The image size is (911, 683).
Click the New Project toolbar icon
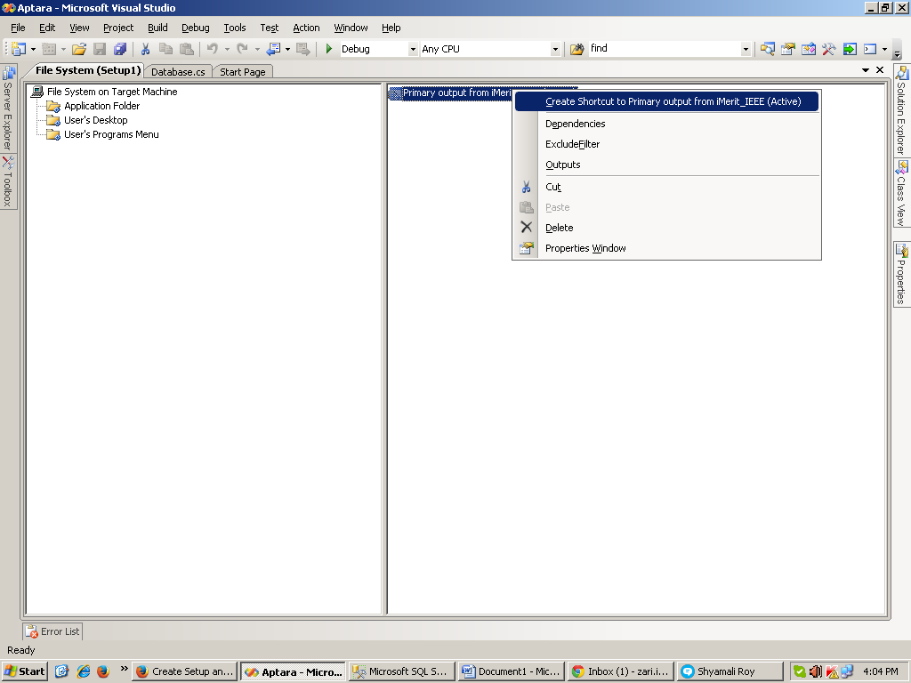tap(19, 50)
